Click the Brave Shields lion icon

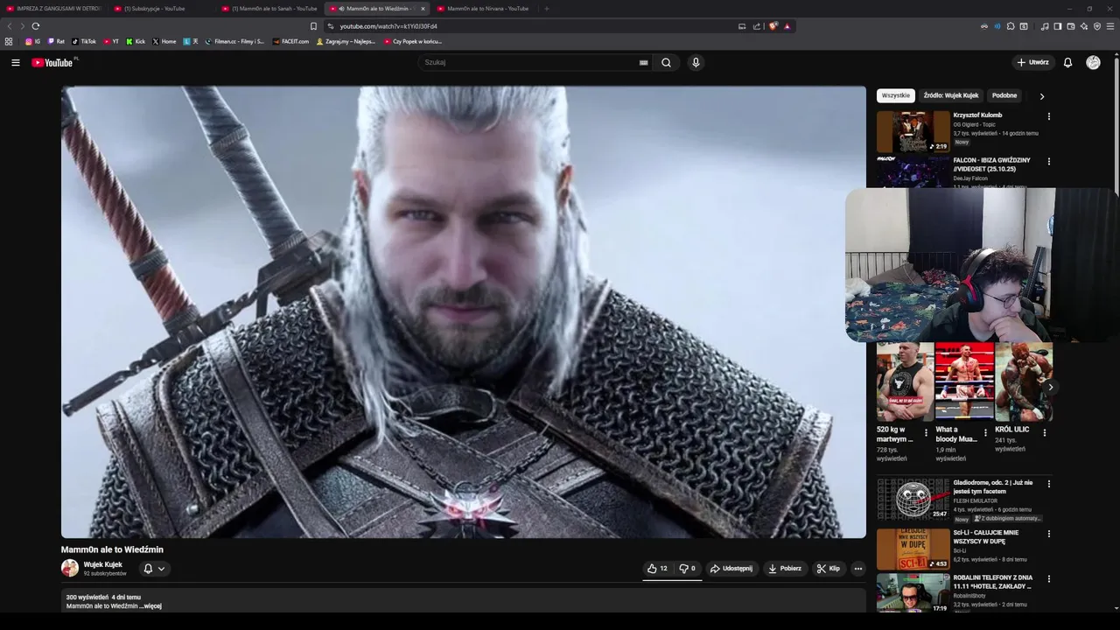point(773,26)
